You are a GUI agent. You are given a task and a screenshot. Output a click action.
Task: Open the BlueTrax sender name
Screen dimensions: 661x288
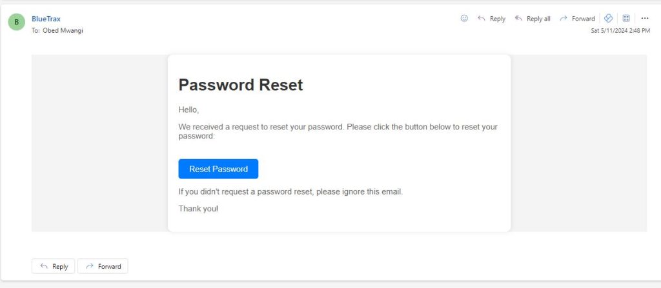(x=46, y=19)
